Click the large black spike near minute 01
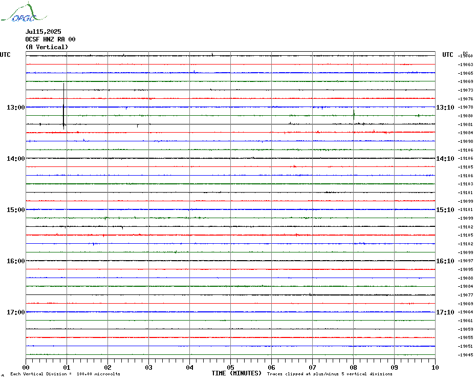 coord(63,106)
